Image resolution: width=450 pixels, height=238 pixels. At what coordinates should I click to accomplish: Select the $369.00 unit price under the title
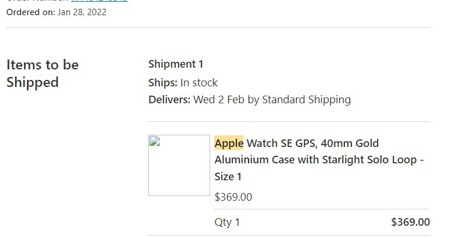coord(233,197)
